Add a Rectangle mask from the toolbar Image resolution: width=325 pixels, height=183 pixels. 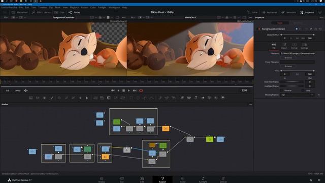pos(131,98)
